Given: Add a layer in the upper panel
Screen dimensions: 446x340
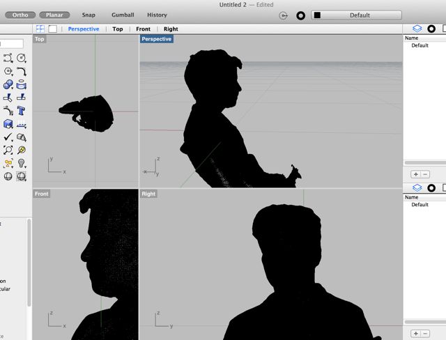Looking at the screenshot, I should tap(415, 174).
